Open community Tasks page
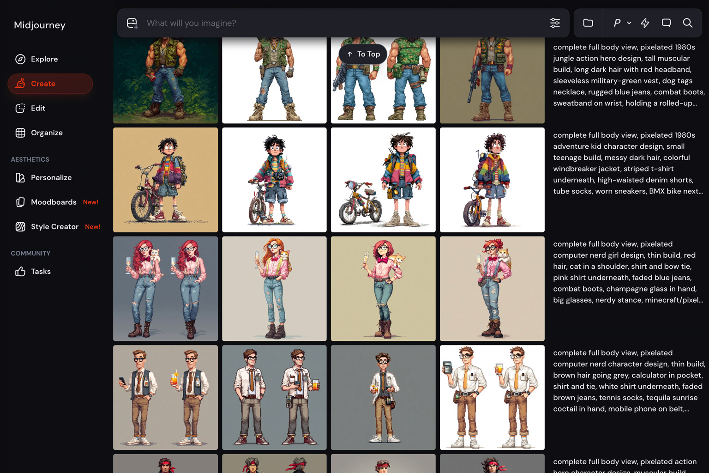Screen dimensions: 709x473 pos(40,271)
